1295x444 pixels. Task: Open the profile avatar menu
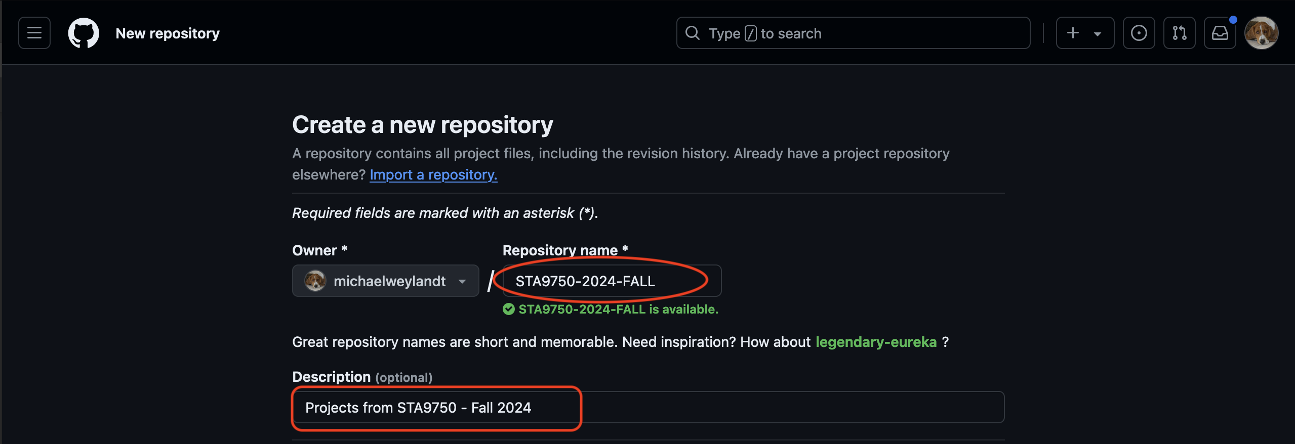click(1261, 33)
